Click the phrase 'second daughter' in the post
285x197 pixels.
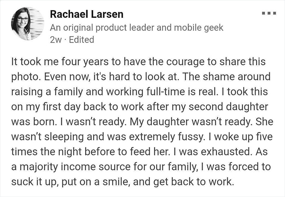(228, 107)
